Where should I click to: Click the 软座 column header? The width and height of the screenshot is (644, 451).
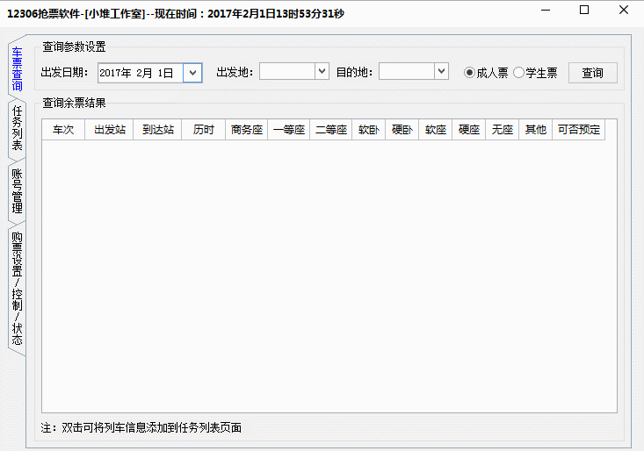pyautogui.click(x=436, y=130)
